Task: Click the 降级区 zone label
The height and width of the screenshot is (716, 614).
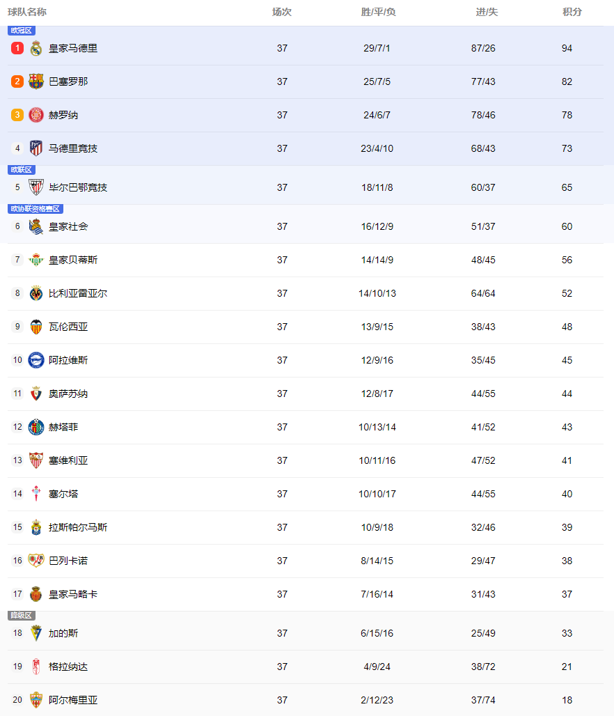Action: point(22,616)
